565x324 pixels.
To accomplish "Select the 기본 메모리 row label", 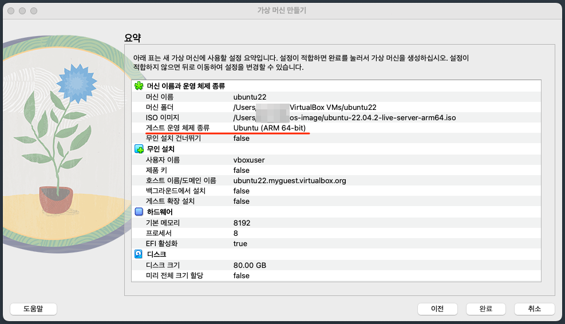I will [163, 223].
